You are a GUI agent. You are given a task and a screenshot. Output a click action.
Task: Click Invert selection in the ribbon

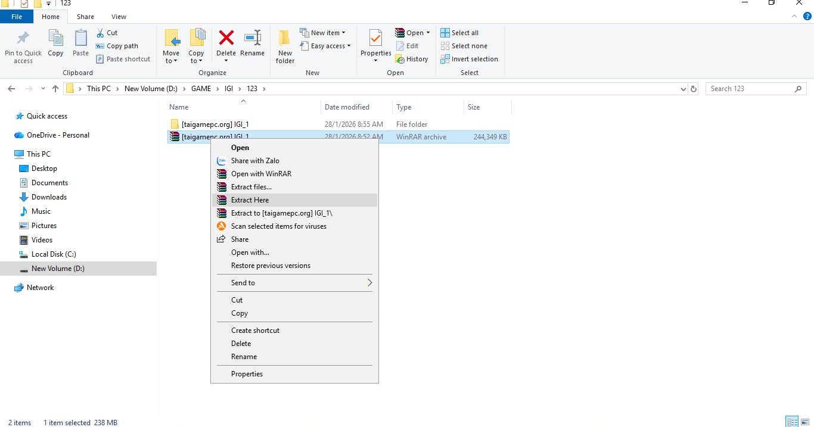(x=469, y=59)
